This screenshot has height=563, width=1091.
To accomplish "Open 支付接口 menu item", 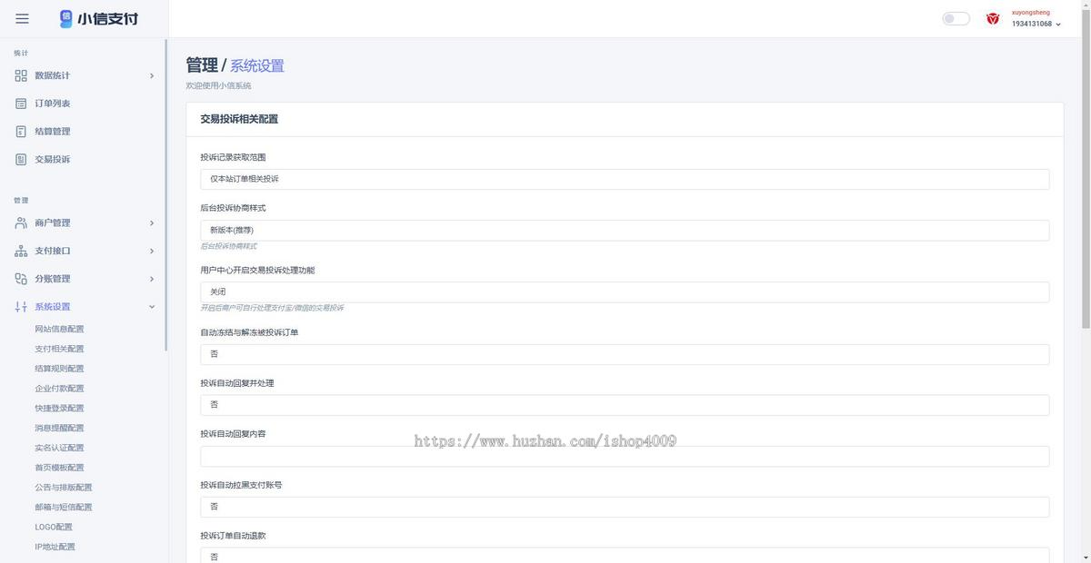I will pyautogui.click(x=53, y=252).
